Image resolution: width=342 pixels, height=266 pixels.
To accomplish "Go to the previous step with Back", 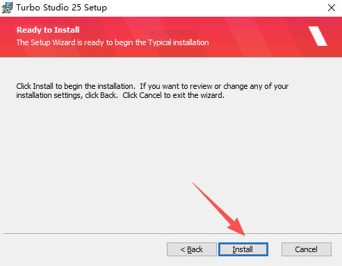I will pyautogui.click(x=192, y=249).
